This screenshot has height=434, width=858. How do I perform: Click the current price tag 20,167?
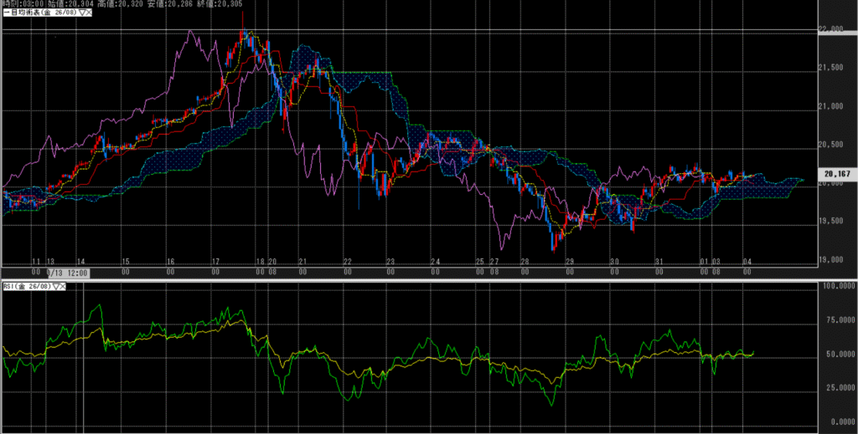(x=838, y=175)
